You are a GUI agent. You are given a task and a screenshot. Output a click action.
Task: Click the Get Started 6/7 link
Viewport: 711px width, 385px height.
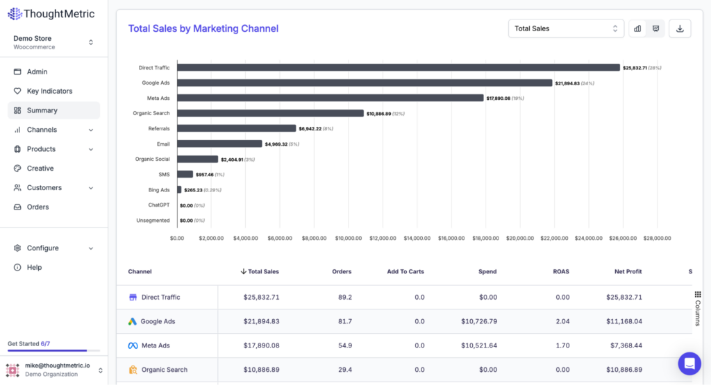(x=28, y=343)
